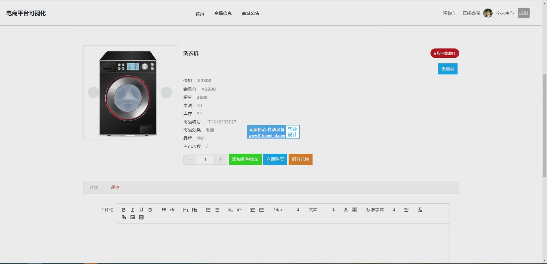Image resolution: width=547 pixels, height=264 pixels.
Task: Click inside the comment text area
Action: coord(283,243)
